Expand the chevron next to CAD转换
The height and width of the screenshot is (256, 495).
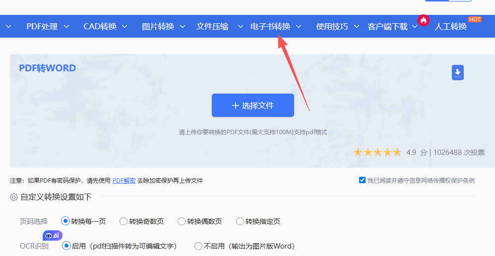124,26
